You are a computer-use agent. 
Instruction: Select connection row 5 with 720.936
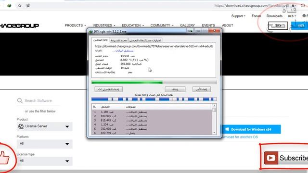coord(152,129)
